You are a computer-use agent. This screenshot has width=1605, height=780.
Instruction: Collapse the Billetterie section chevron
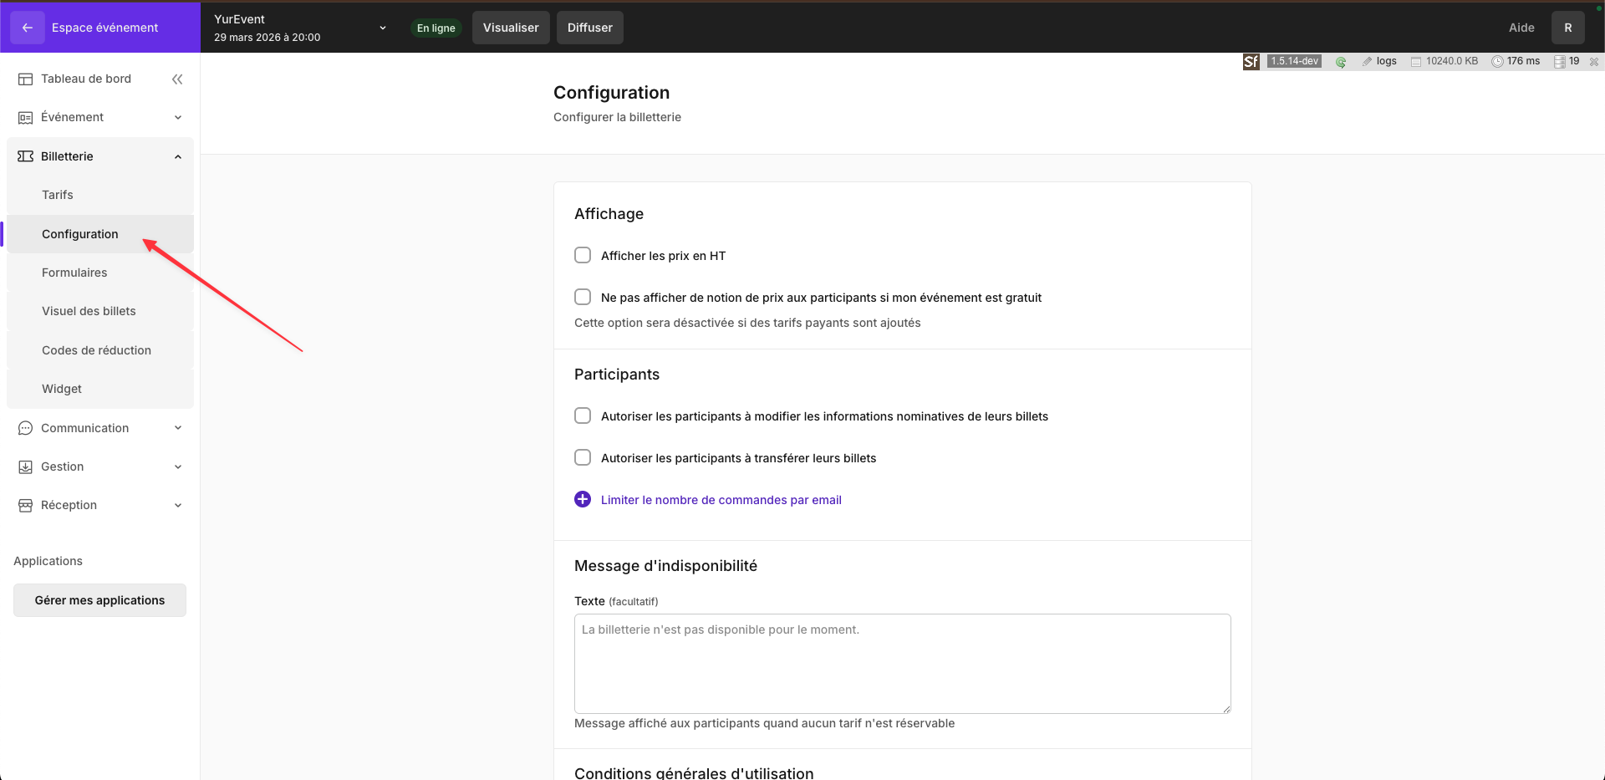[x=178, y=157]
